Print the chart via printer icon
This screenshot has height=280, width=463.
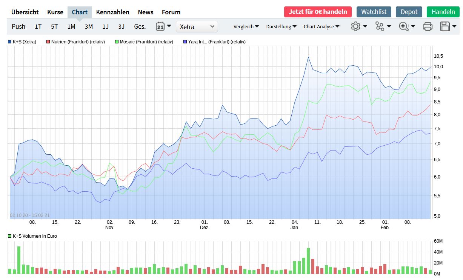[x=428, y=26]
